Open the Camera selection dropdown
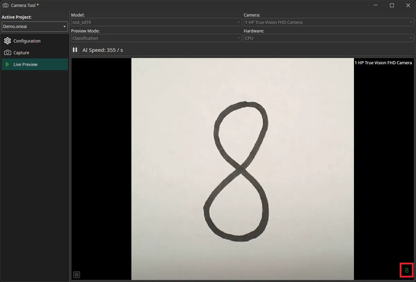Image resolution: width=416 pixels, height=282 pixels. tap(328, 22)
